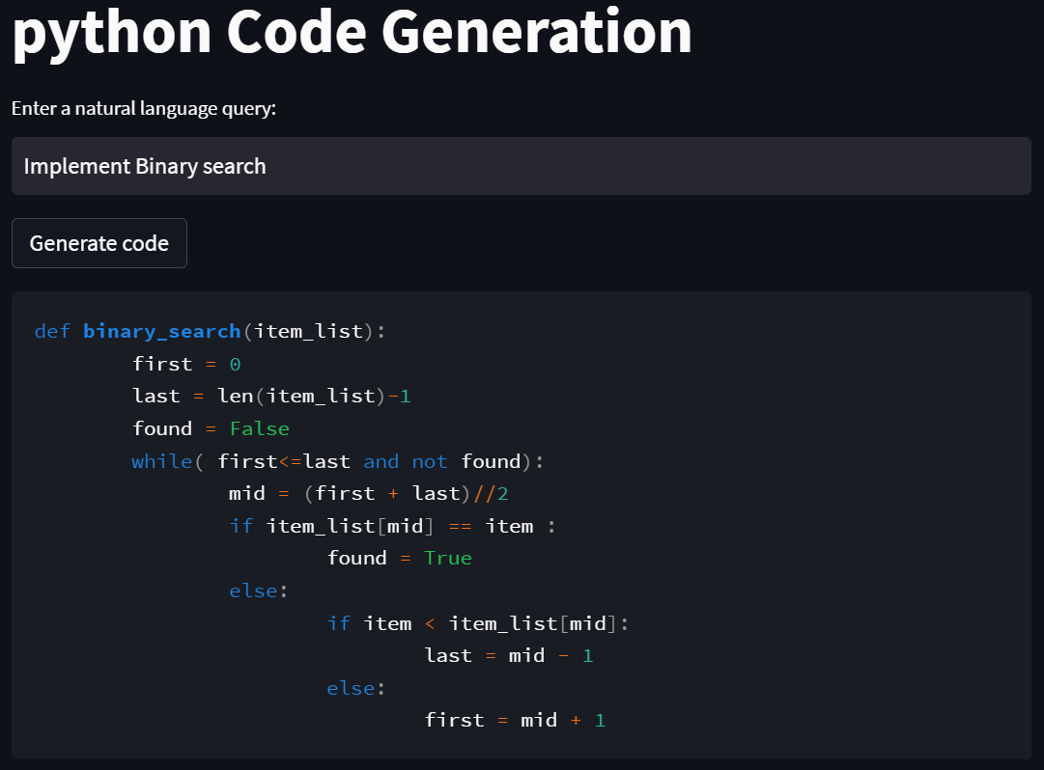This screenshot has width=1044, height=770.
Task: Click the binary_search function name
Action: point(161,331)
